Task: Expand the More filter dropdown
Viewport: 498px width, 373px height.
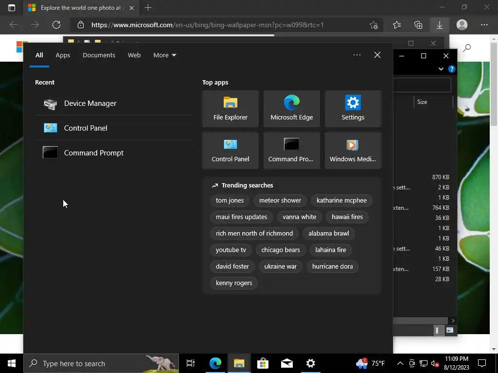Action: tap(164, 55)
